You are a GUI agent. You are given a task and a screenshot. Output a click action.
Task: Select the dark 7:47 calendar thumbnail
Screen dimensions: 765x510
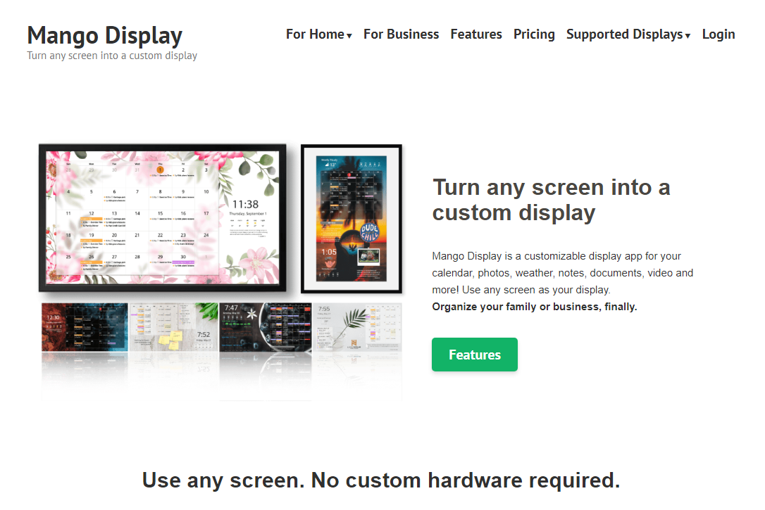click(x=266, y=327)
